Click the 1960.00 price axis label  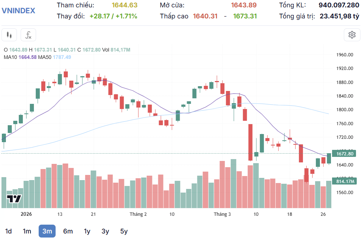click(x=345, y=55)
